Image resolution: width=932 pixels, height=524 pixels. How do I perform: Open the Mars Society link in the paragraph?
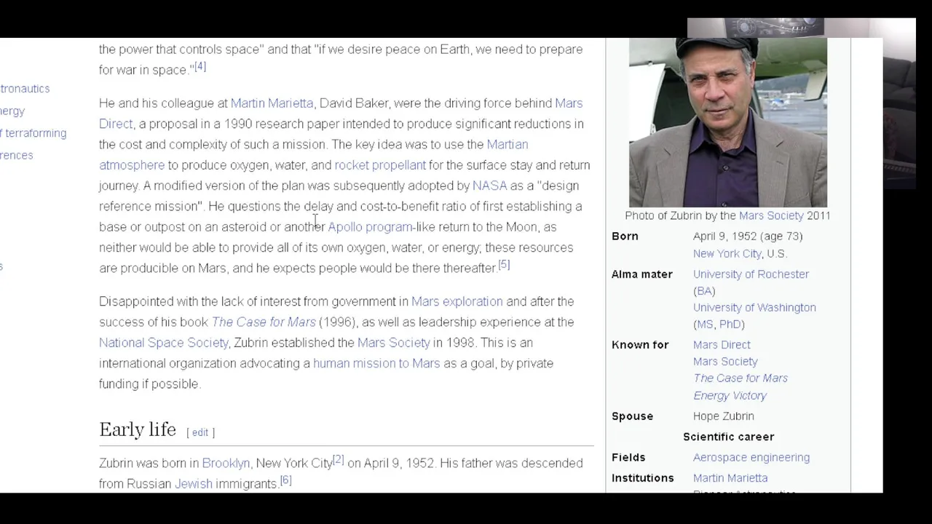click(x=394, y=343)
